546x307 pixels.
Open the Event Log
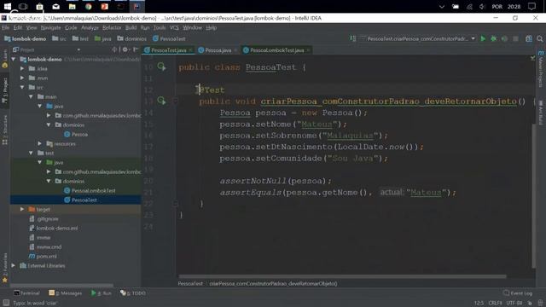(518, 293)
